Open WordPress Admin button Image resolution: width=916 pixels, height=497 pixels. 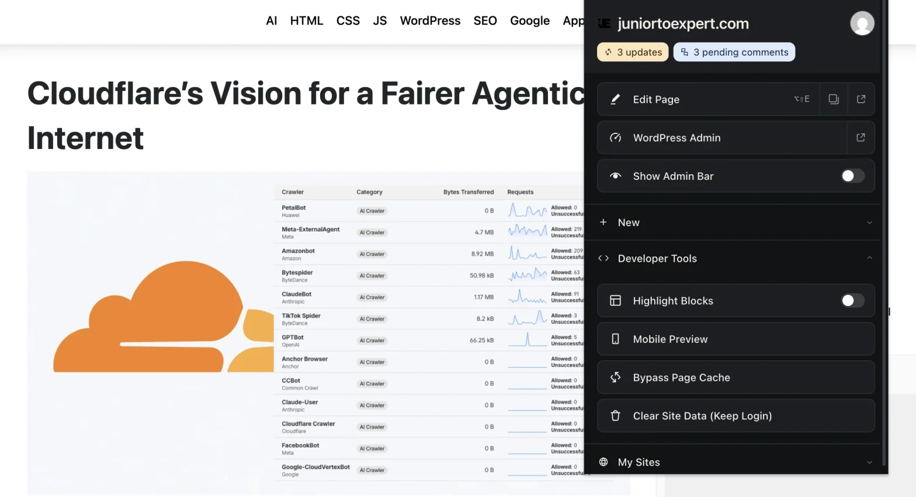[722, 138]
